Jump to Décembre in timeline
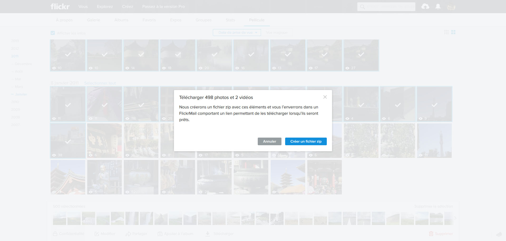506x241 pixels. tap(23, 64)
